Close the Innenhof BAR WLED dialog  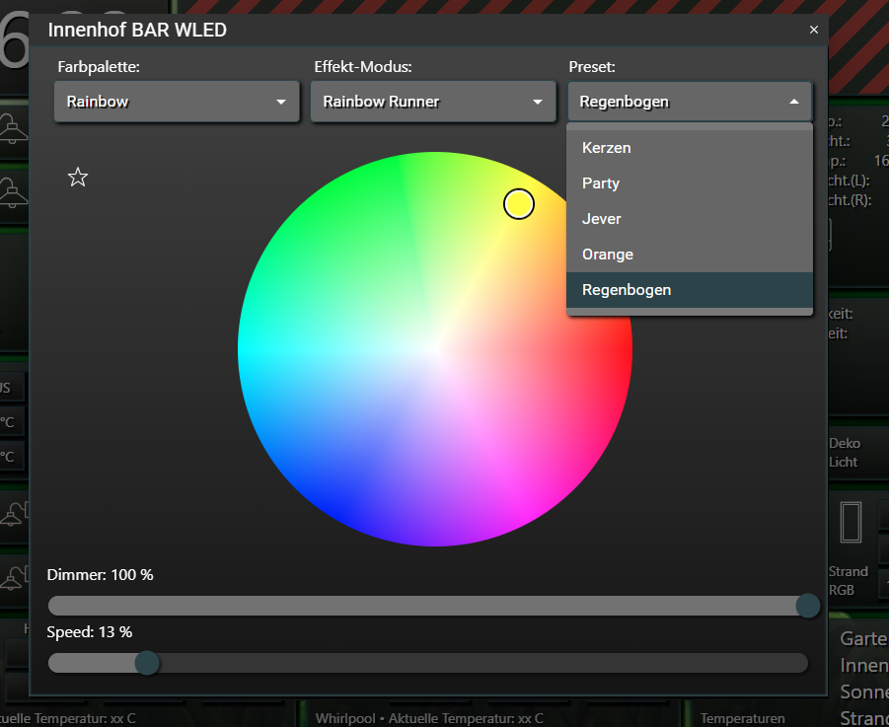click(x=814, y=30)
